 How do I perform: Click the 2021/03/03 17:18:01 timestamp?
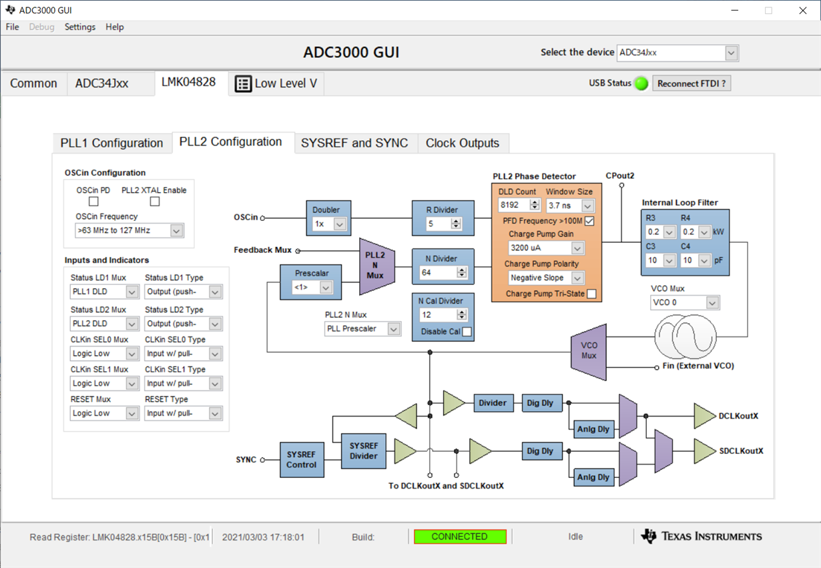[x=263, y=537]
